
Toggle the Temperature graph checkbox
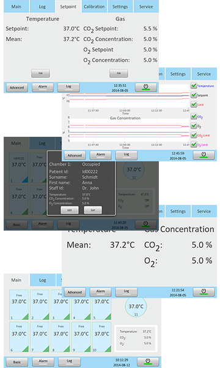[x=194, y=86]
